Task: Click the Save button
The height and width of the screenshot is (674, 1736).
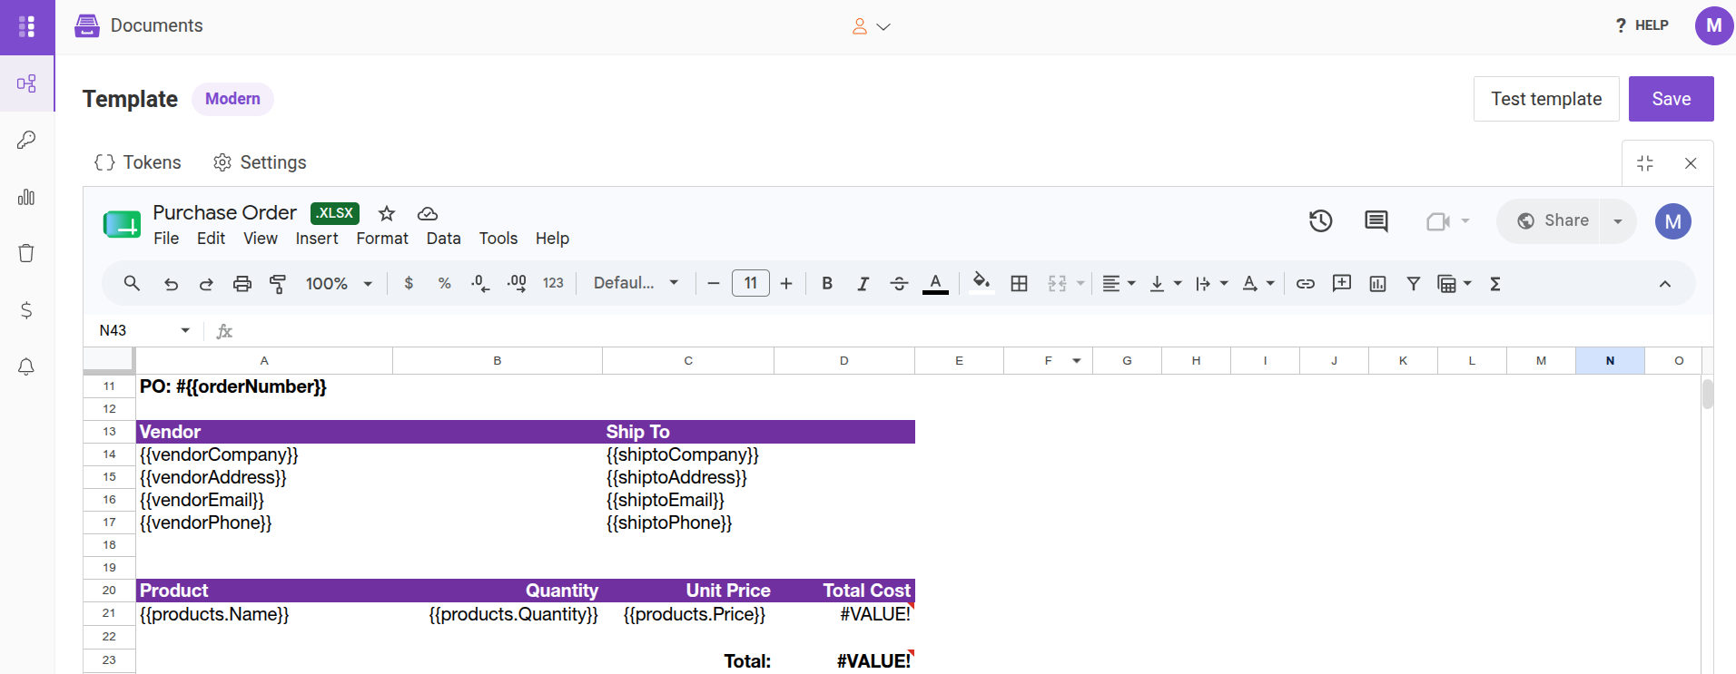Action: [1672, 99]
